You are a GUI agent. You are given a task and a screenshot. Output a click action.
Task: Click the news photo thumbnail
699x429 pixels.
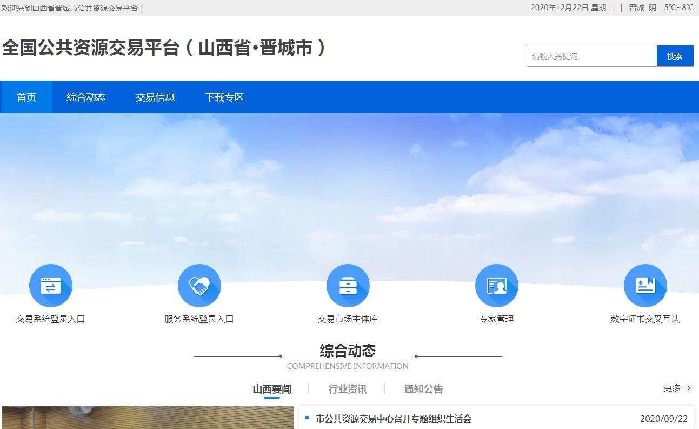(x=148, y=418)
